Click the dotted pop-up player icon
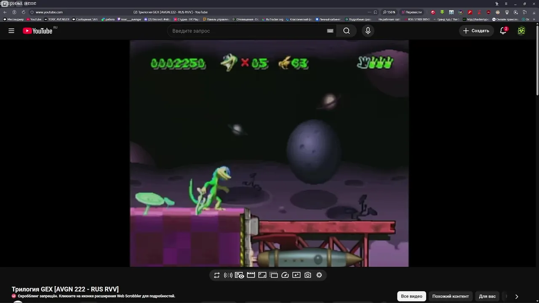This screenshot has width=539, height=303. (274, 275)
